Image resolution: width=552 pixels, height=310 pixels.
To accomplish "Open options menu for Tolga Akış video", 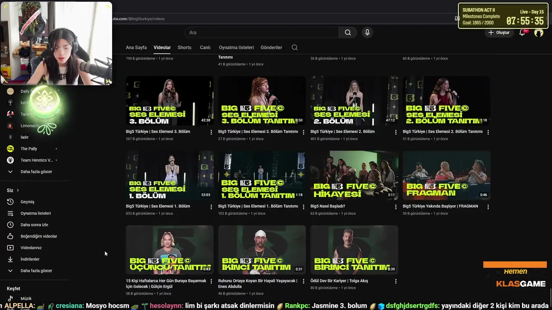I will (395, 282).
